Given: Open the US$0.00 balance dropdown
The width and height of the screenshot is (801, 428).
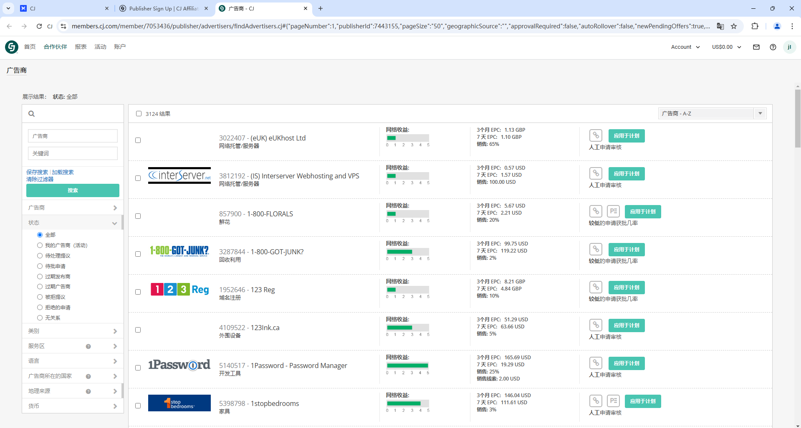Looking at the screenshot, I should 727,47.
